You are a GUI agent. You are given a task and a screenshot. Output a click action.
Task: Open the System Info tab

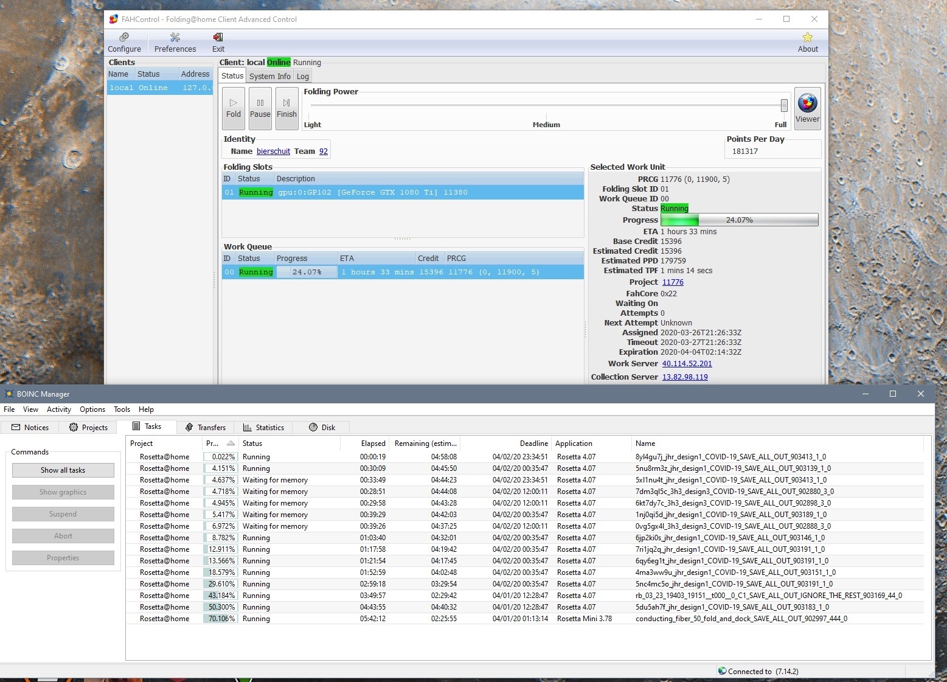[270, 77]
